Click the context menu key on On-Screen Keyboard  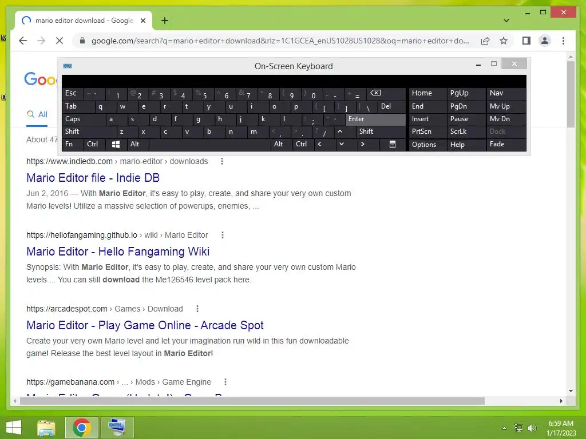pyautogui.click(x=393, y=144)
